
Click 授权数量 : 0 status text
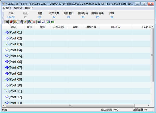140,110
